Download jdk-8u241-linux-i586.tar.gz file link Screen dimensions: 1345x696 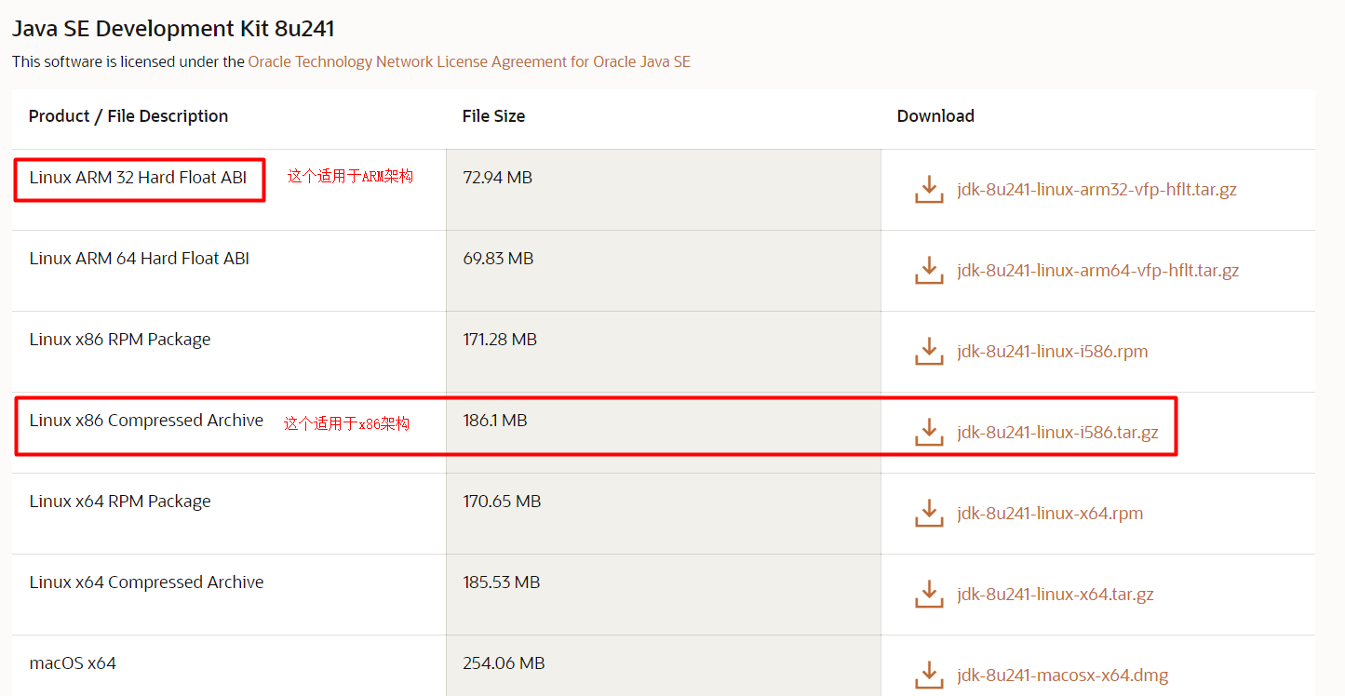1057,433
